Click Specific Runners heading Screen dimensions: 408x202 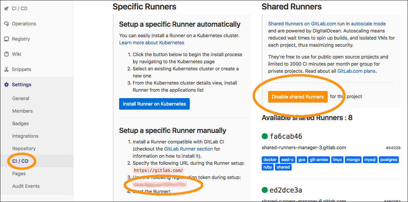coord(144,6)
